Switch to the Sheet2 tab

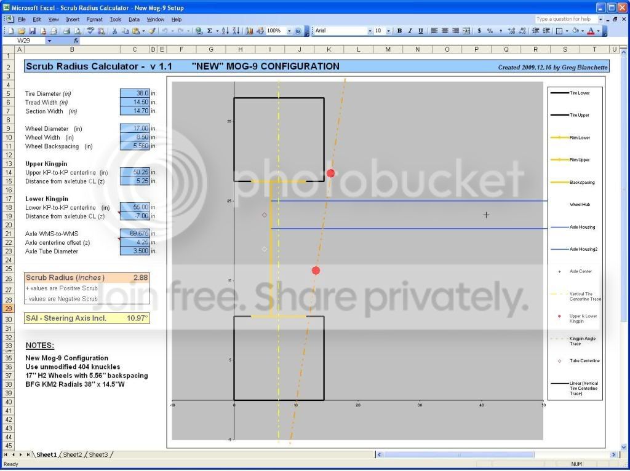[x=73, y=454]
